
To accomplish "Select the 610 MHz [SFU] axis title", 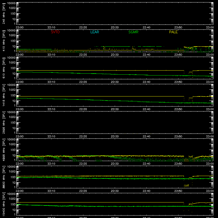I will 4,68.
